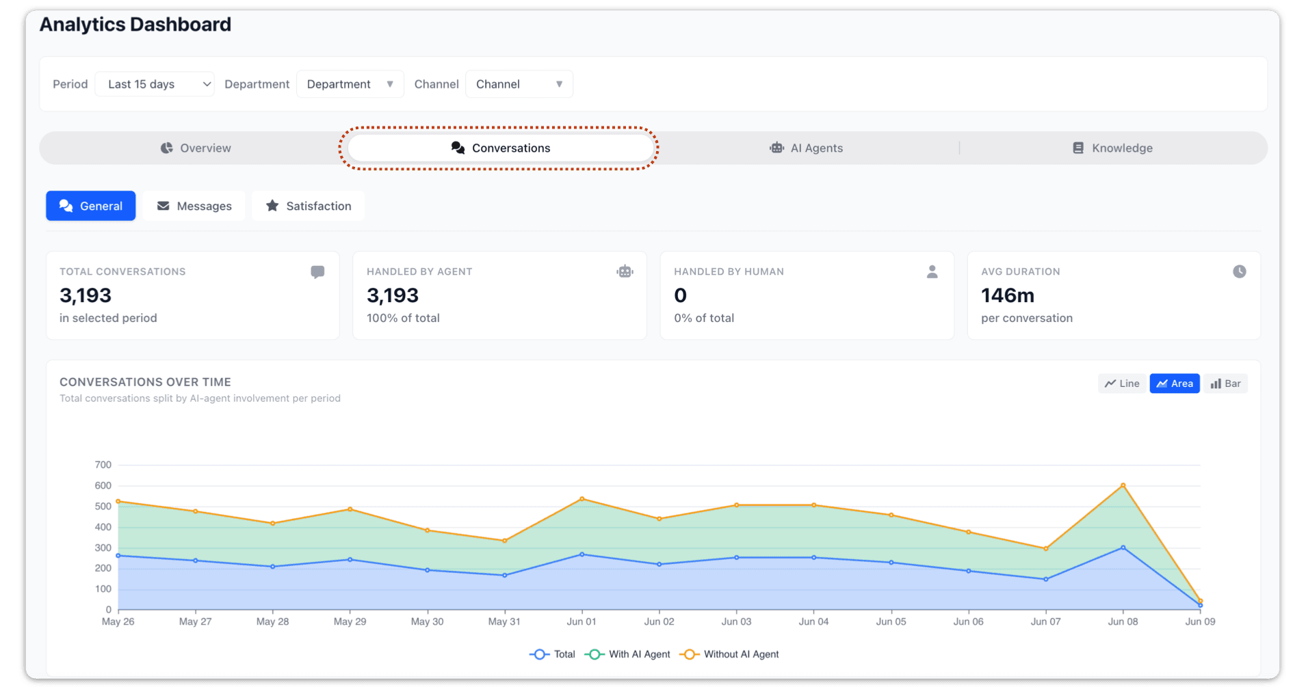Switch to the Conversations tab
Image resolution: width=1306 pixels, height=700 pixels.
500,148
